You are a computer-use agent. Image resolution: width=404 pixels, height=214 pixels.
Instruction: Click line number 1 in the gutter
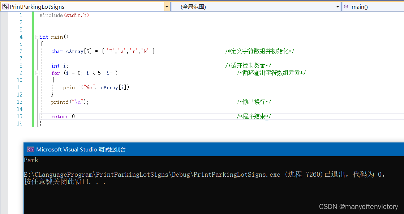[x=21, y=15]
